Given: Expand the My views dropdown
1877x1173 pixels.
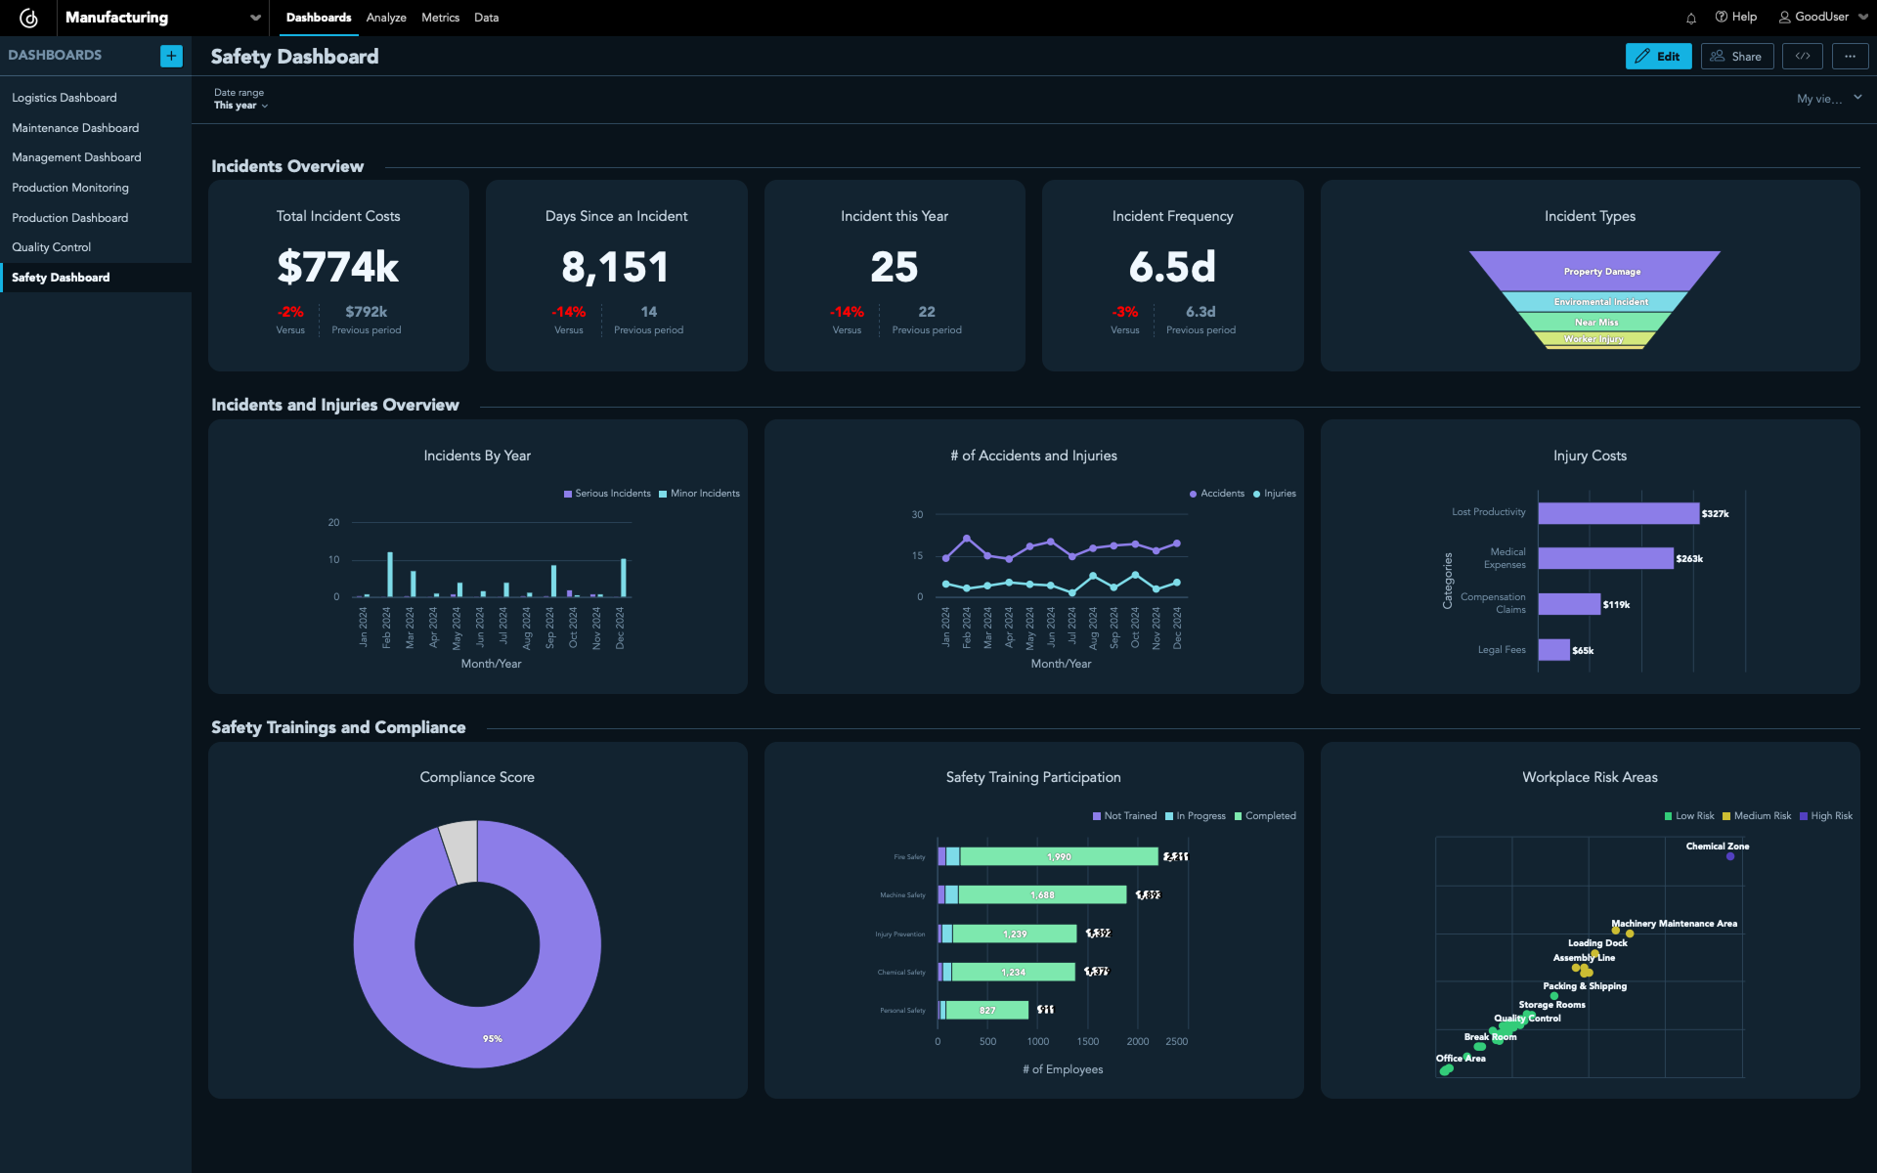Looking at the screenshot, I should click(1830, 98).
